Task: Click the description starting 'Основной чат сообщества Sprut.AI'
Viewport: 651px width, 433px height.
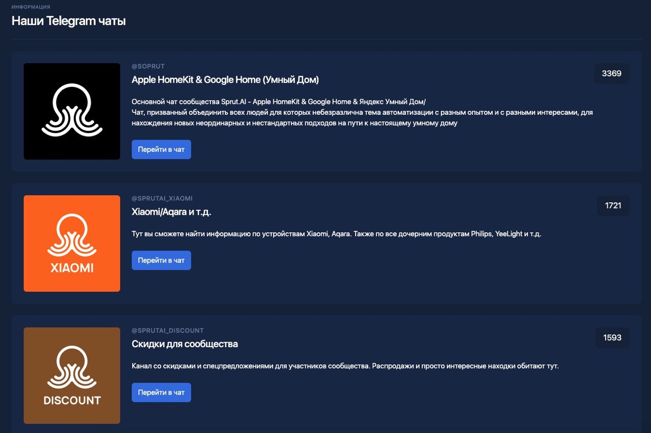Action: tap(362, 112)
